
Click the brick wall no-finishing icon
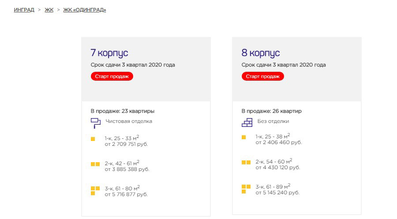pyautogui.click(x=247, y=122)
